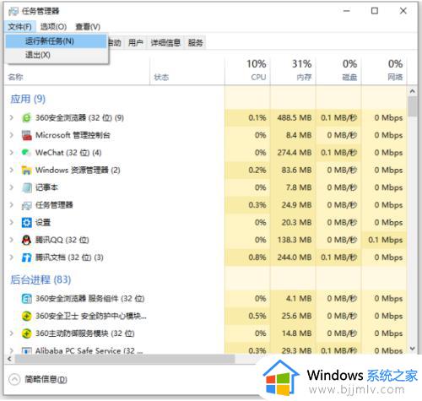Expand the WeChat (32 位) process group

(11, 153)
